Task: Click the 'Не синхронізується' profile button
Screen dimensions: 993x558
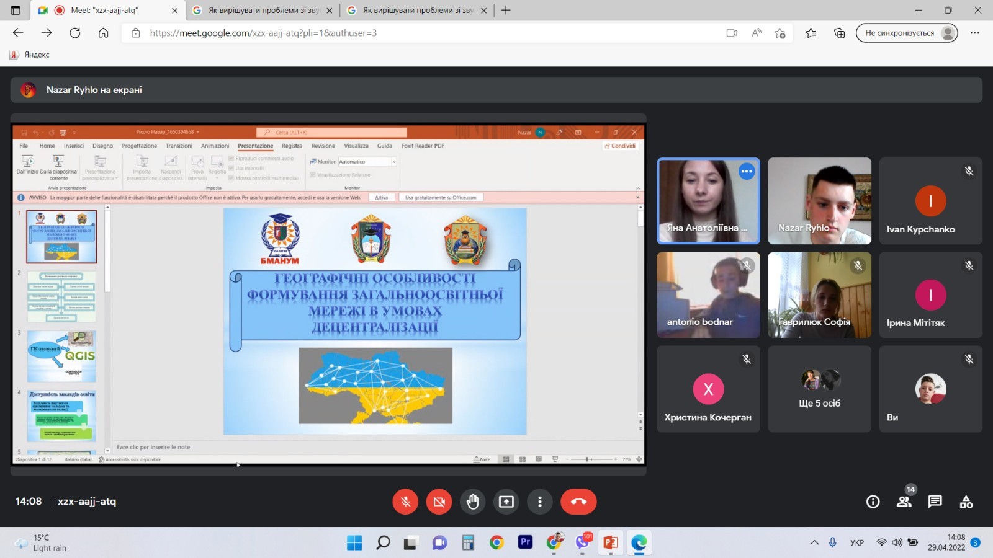Action: (906, 33)
